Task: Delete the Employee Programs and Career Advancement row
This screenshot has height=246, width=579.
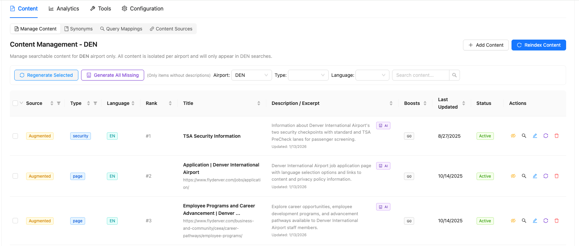Action: pos(556,221)
